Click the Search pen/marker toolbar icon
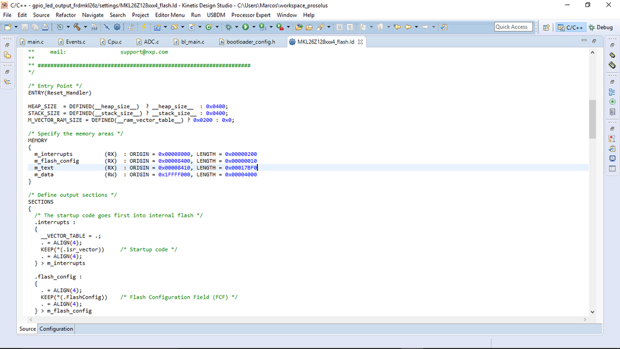Image resolution: width=620 pixels, height=349 pixels. pos(320,27)
